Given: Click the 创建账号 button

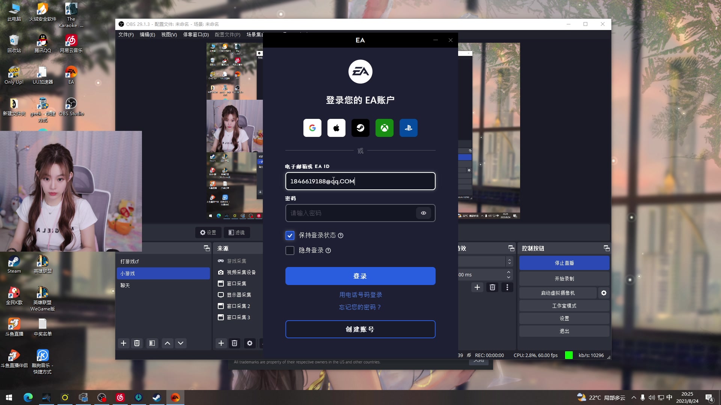Looking at the screenshot, I should pos(360,329).
